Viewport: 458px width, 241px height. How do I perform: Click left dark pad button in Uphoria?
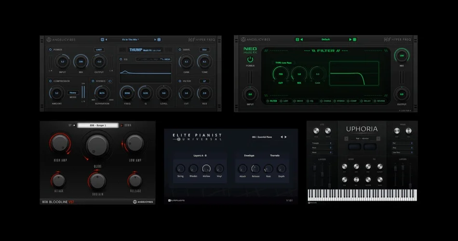(x=354, y=147)
